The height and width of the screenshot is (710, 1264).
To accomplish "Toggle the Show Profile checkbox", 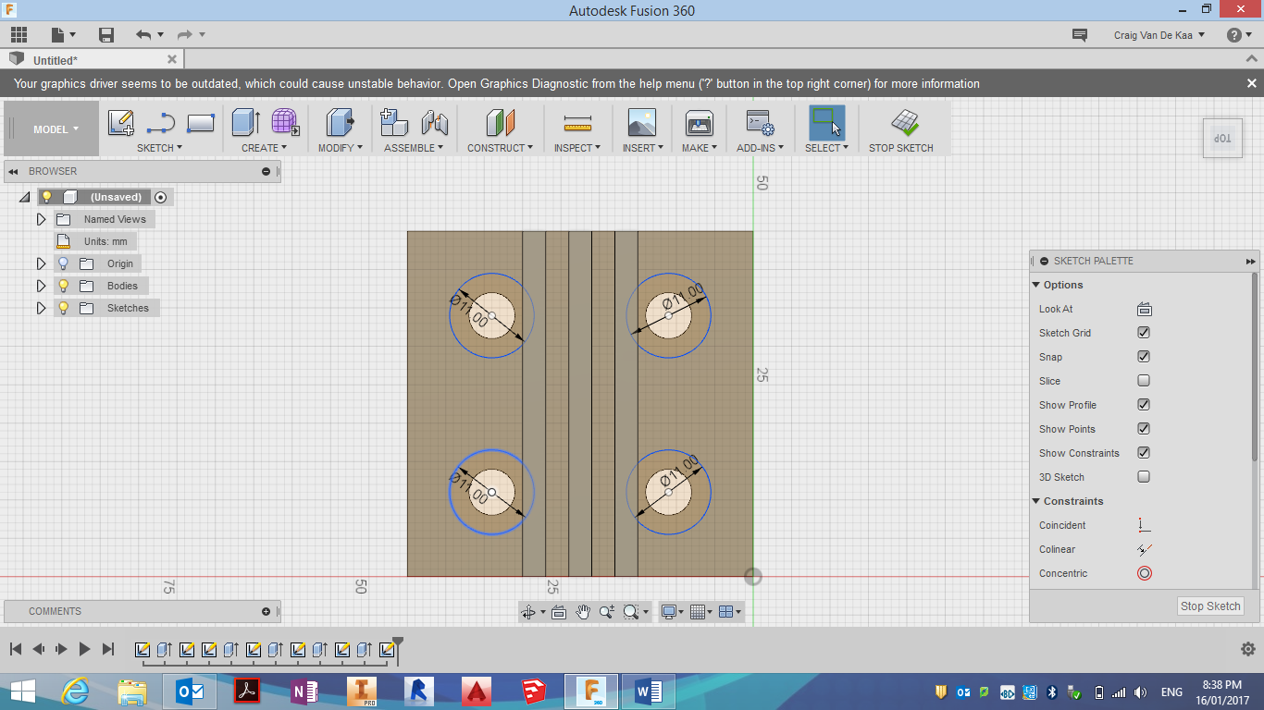I will pyautogui.click(x=1144, y=405).
